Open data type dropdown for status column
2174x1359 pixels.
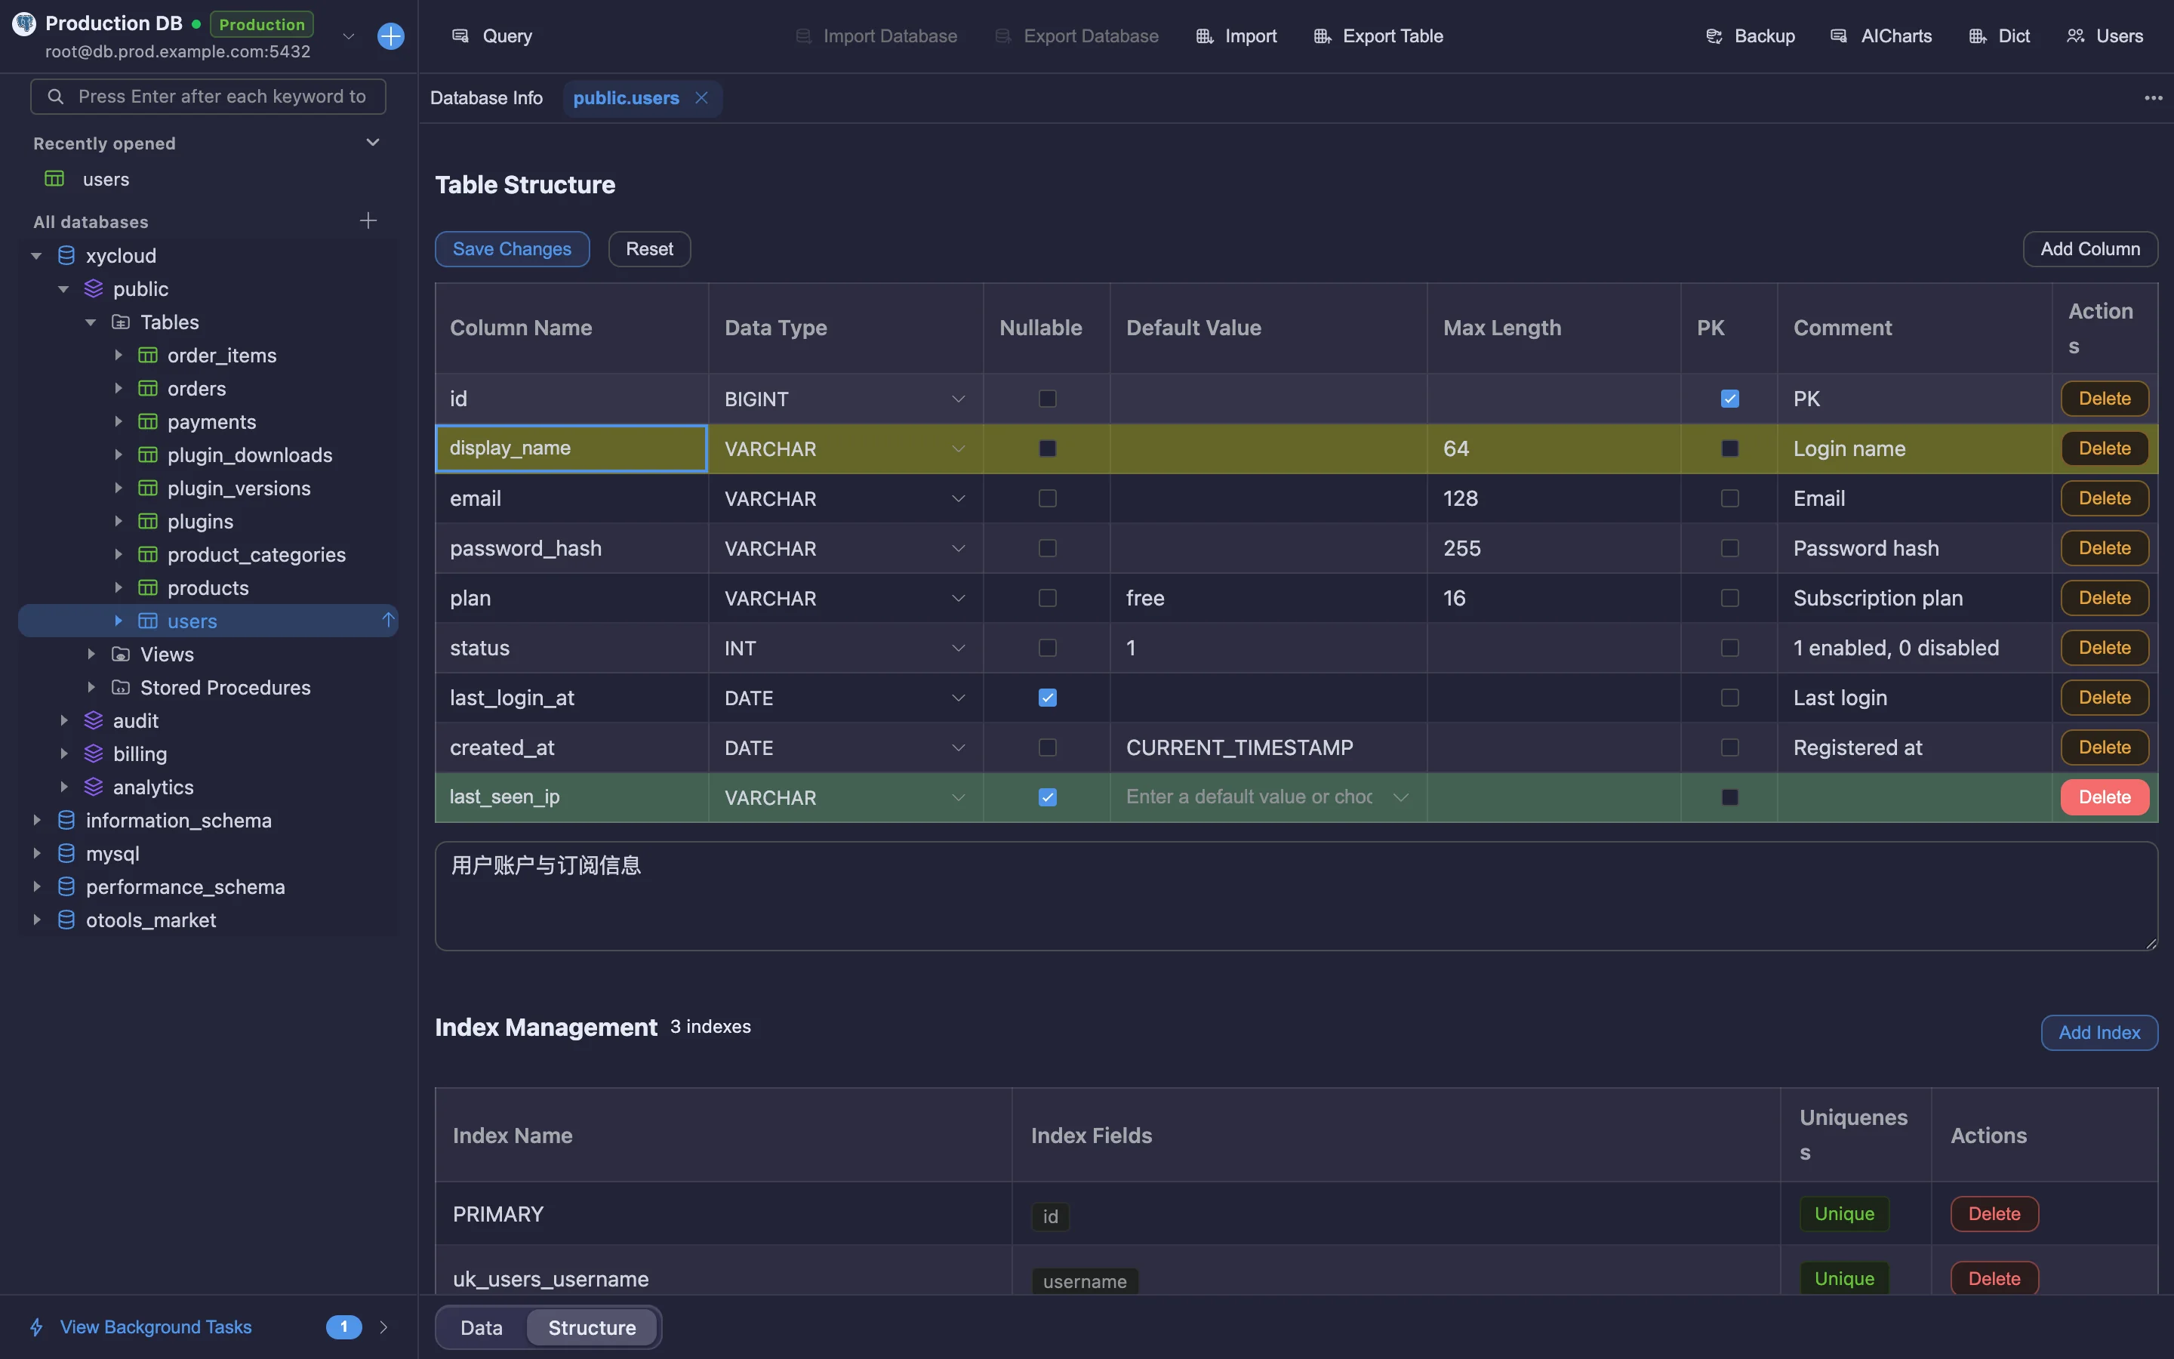(x=959, y=648)
